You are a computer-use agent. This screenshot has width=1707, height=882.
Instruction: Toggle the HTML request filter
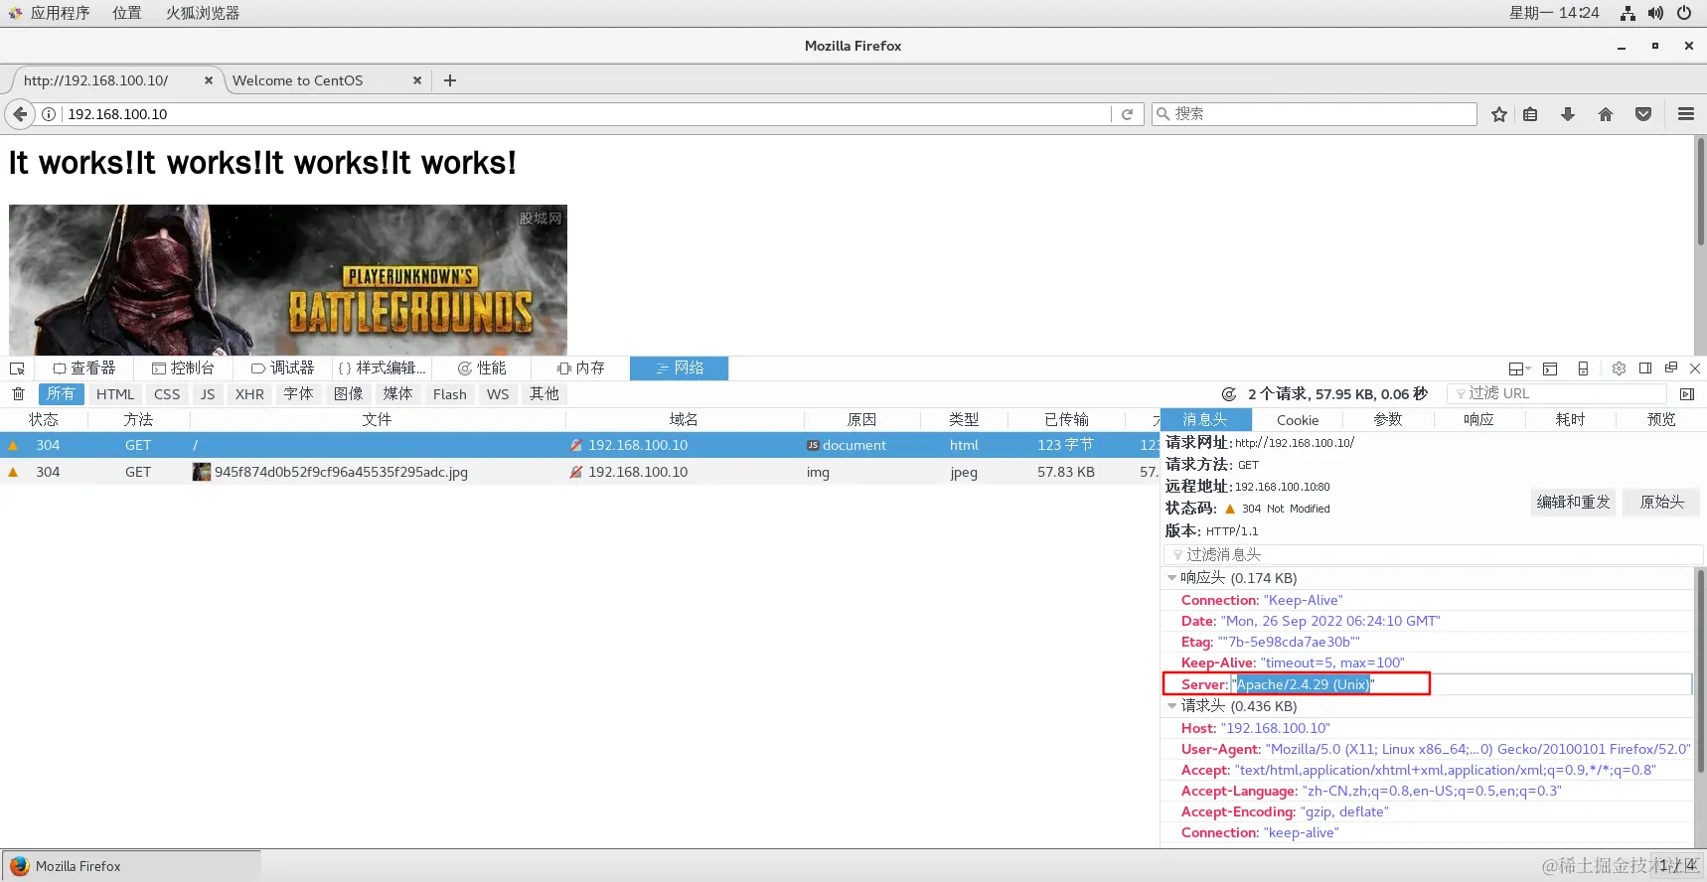115,394
